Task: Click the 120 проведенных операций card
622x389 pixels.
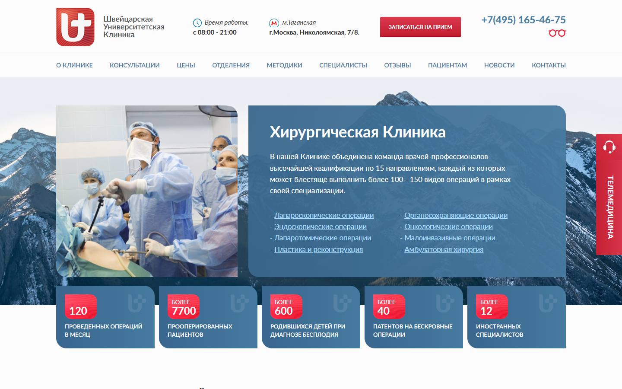Action: pyautogui.click(x=105, y=317)
